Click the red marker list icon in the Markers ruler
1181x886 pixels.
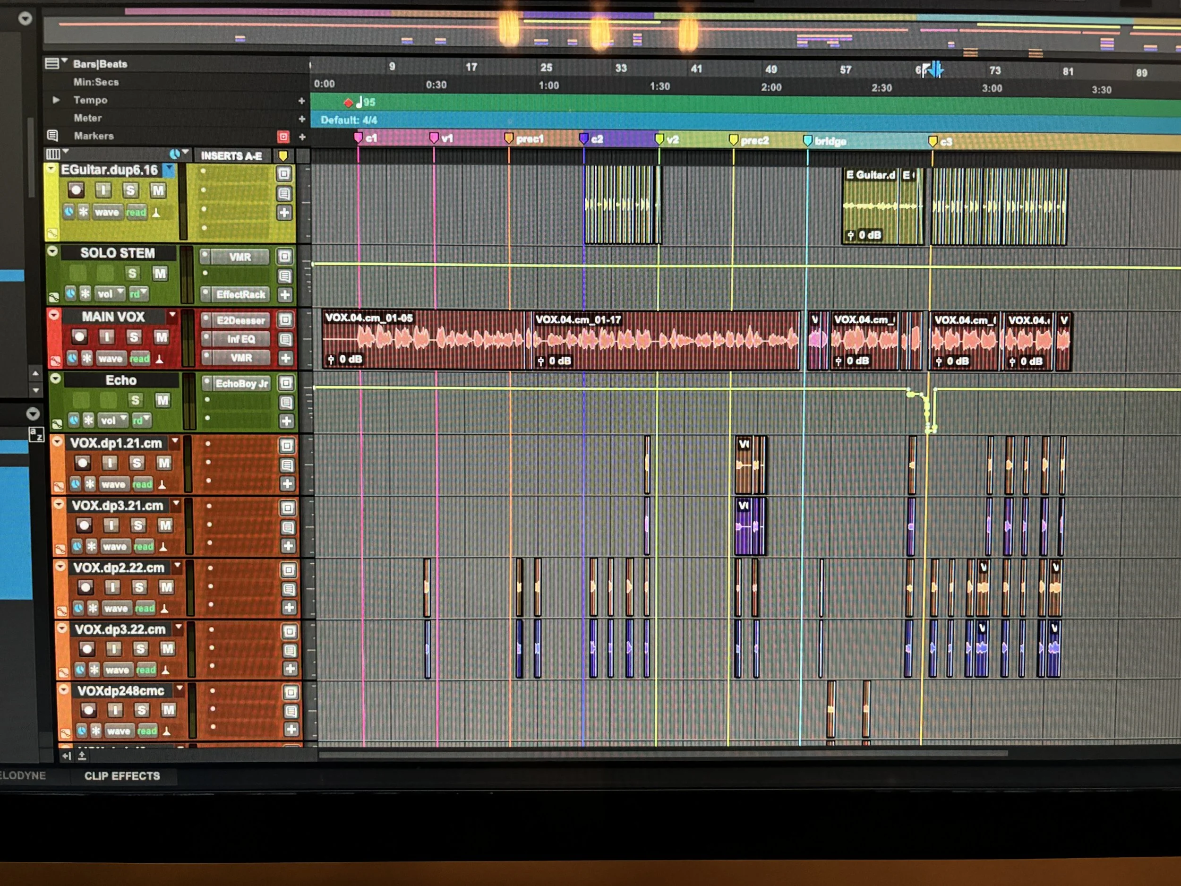(x=283, y=137)
